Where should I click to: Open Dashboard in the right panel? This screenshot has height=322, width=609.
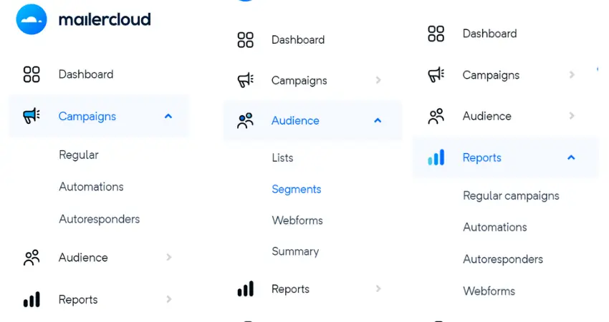(x=490, y=34)
